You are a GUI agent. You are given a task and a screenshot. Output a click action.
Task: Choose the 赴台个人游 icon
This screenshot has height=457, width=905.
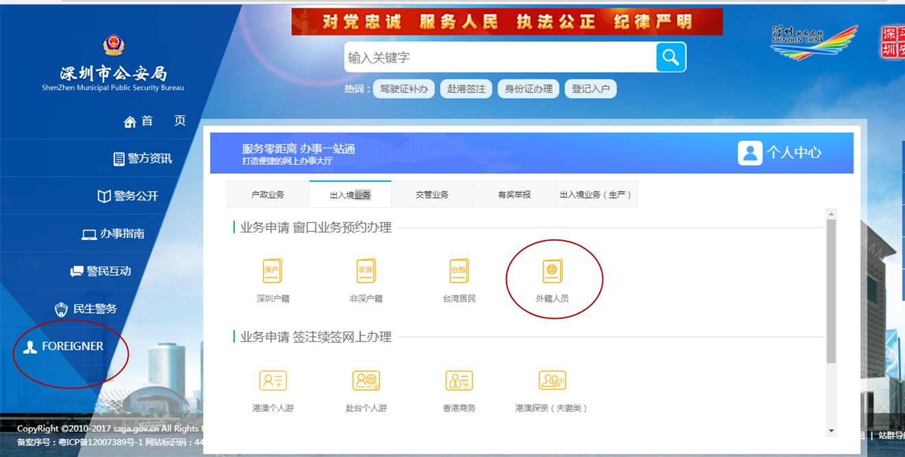(x=366, y=381)
